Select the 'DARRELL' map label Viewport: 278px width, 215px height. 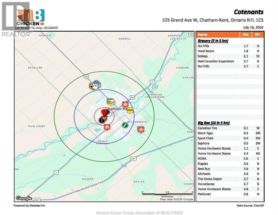pyautogui.click(x=125, y=39)
